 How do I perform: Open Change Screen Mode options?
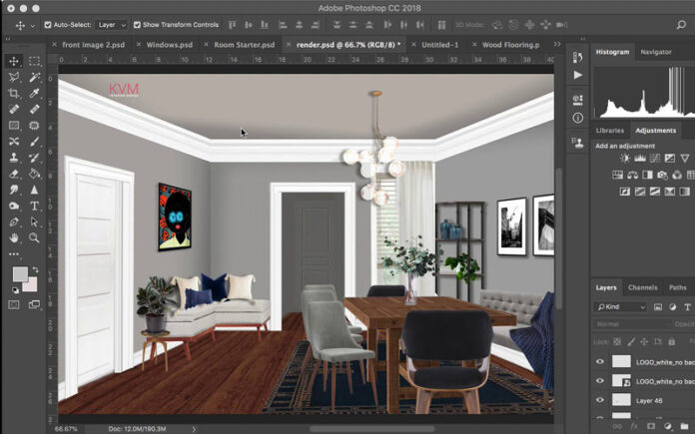[x=34, y=304]
